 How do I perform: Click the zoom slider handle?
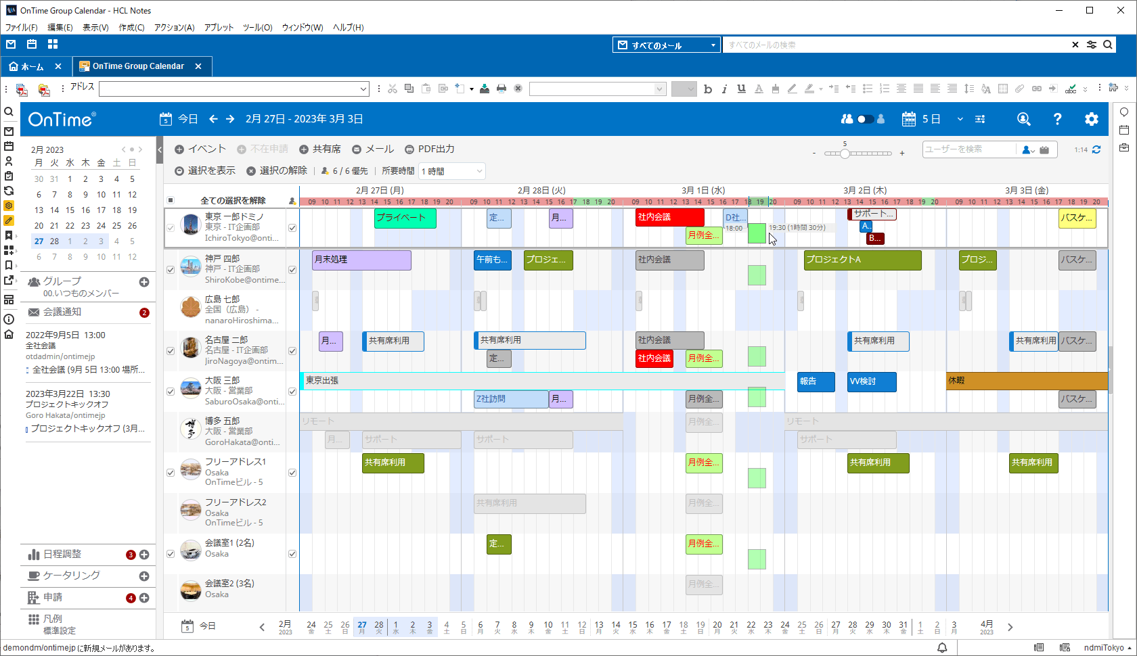click(x=845, y=154)
